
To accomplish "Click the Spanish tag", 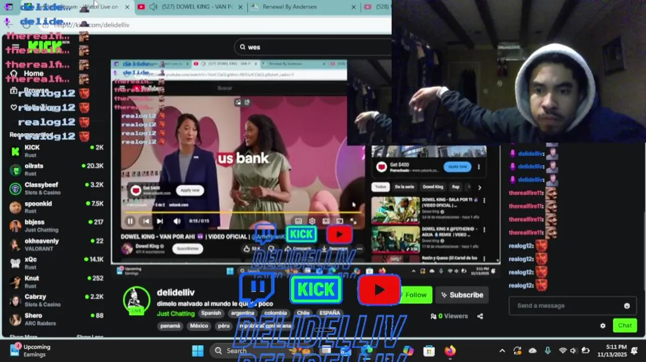I will tap(211, 313).
